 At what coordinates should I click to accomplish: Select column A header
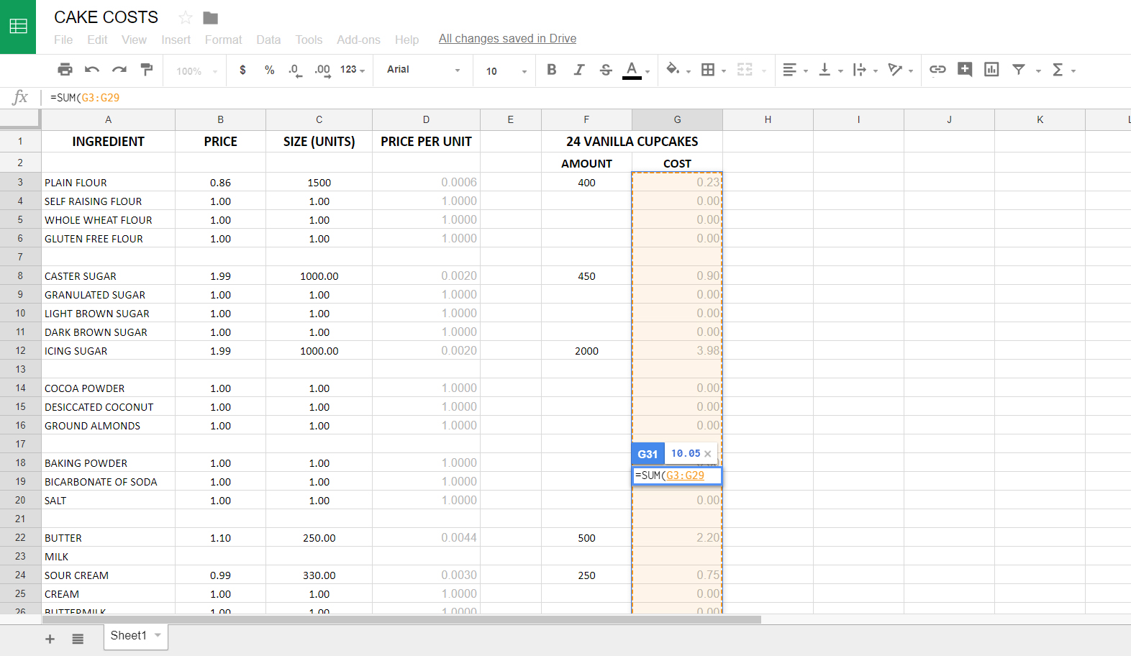[x=108, y=120]
